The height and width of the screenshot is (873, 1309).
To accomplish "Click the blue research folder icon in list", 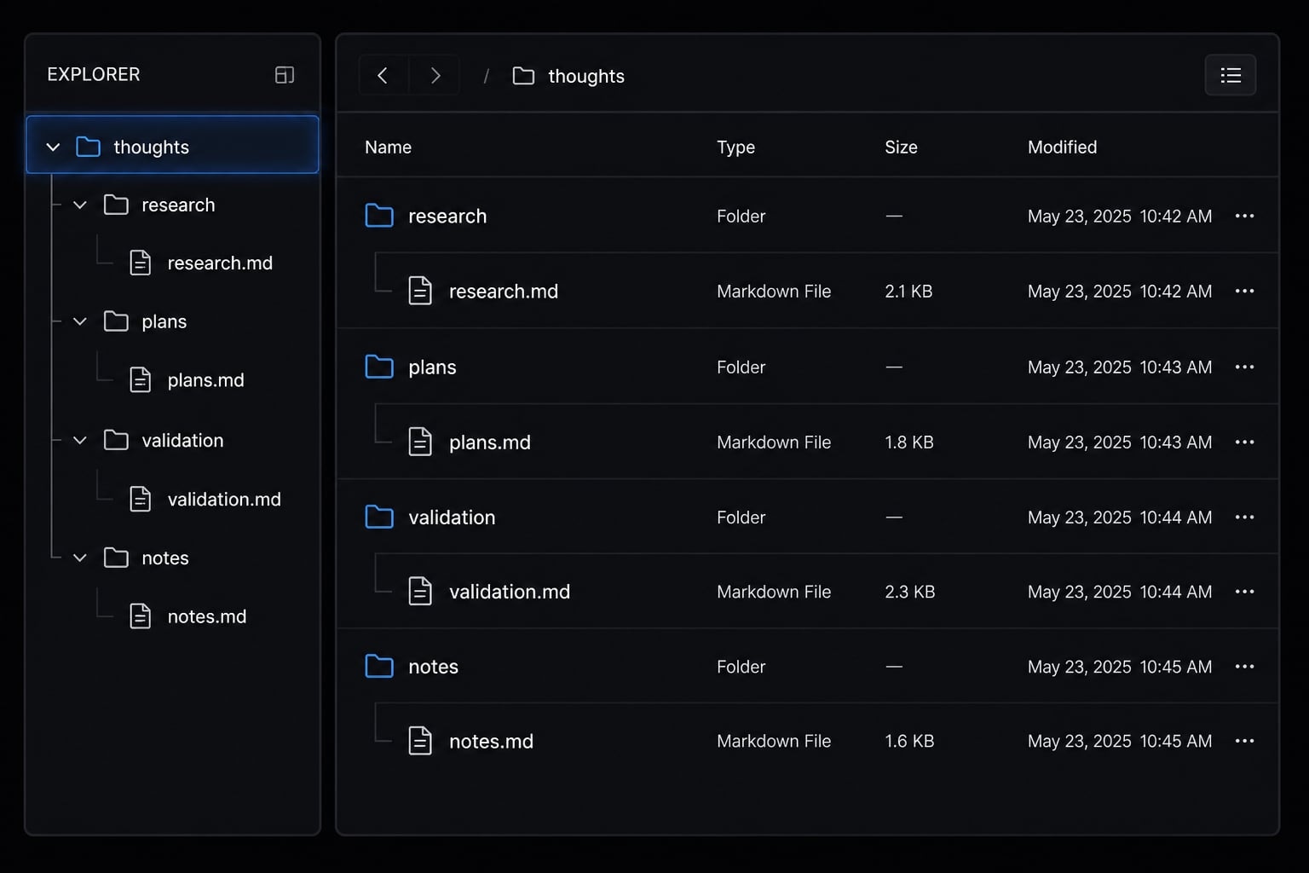I will [x=379, y=216].
